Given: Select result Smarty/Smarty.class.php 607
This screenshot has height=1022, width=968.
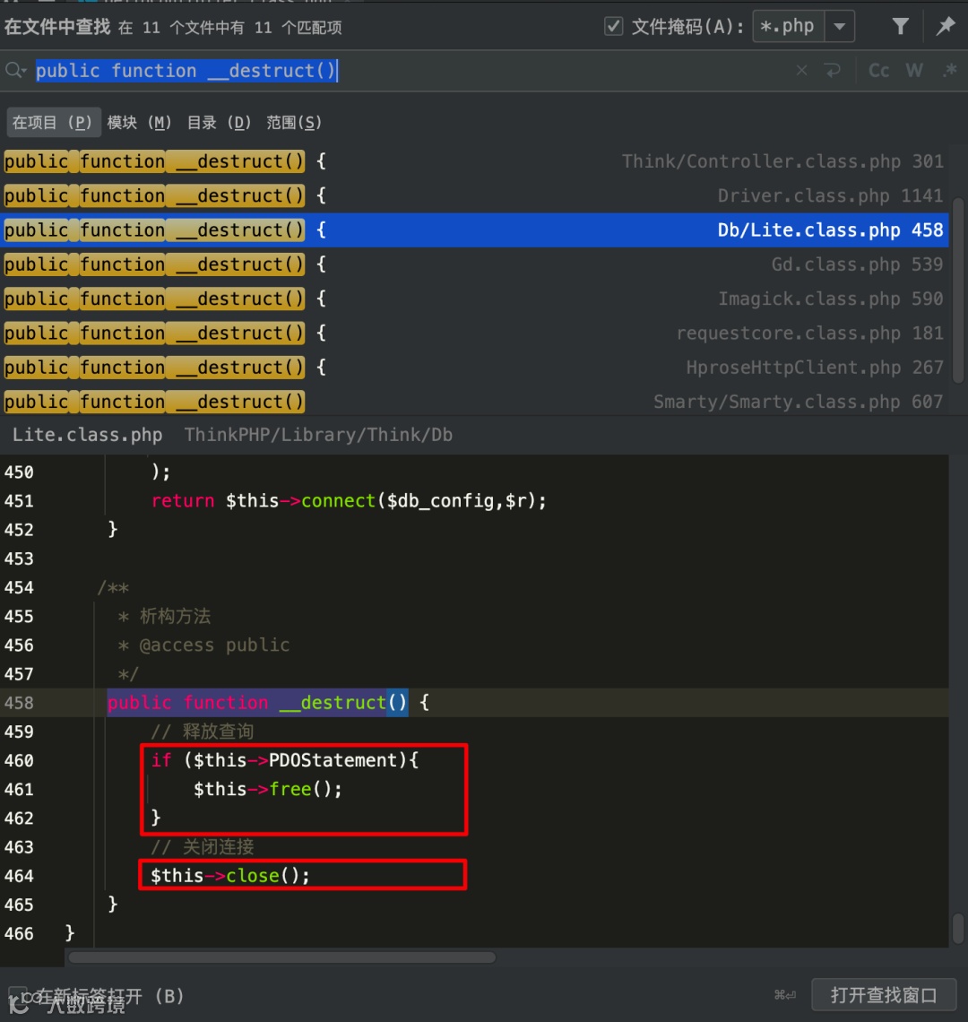Looking at the screenshot, I should (474, 402).
